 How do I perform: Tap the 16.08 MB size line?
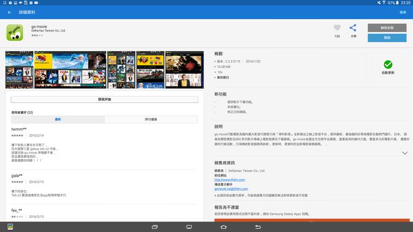tap(224, 67)
